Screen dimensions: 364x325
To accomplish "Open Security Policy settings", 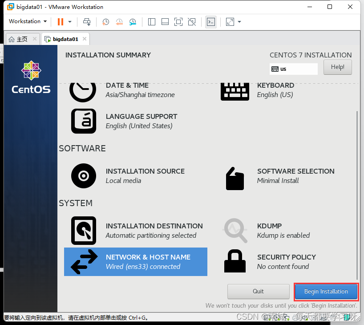I will tap(286, 262).
